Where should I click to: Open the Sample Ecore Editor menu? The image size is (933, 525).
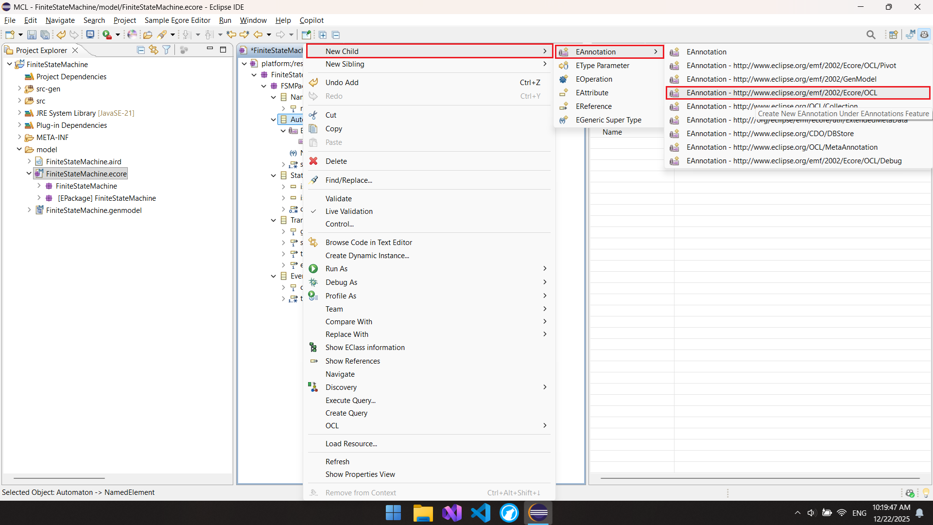pyautogui.click(x=177, y=20)
